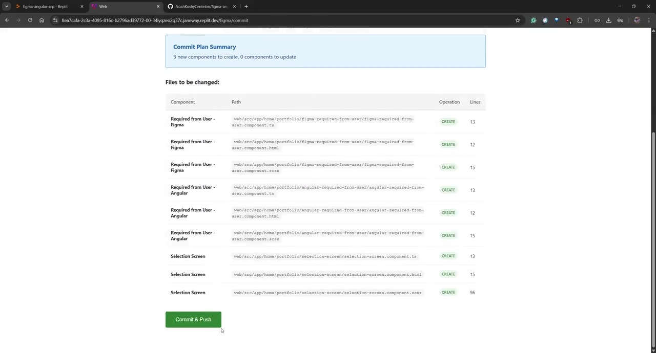Click CREATE badge for selection-screen.component.scss
Screen dimensions: 656x353
[448, 292]
